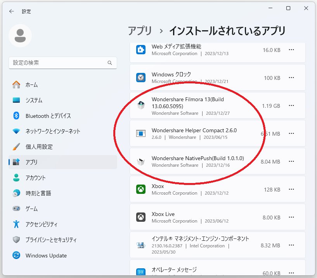
Task: Click the search magnifier icon
Action: click(x=110, y=63)
